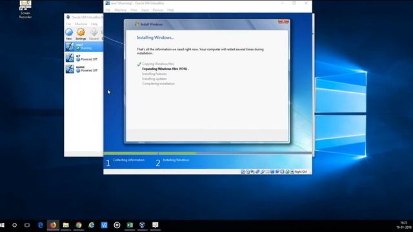Image resolution: width=413 pixels, height=232 pixels.
Task: Click the keyboard capture indicator beside Right Ctrl
Action: tap(292, 172)
